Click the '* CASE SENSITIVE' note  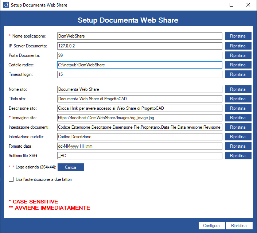point(34,202)
